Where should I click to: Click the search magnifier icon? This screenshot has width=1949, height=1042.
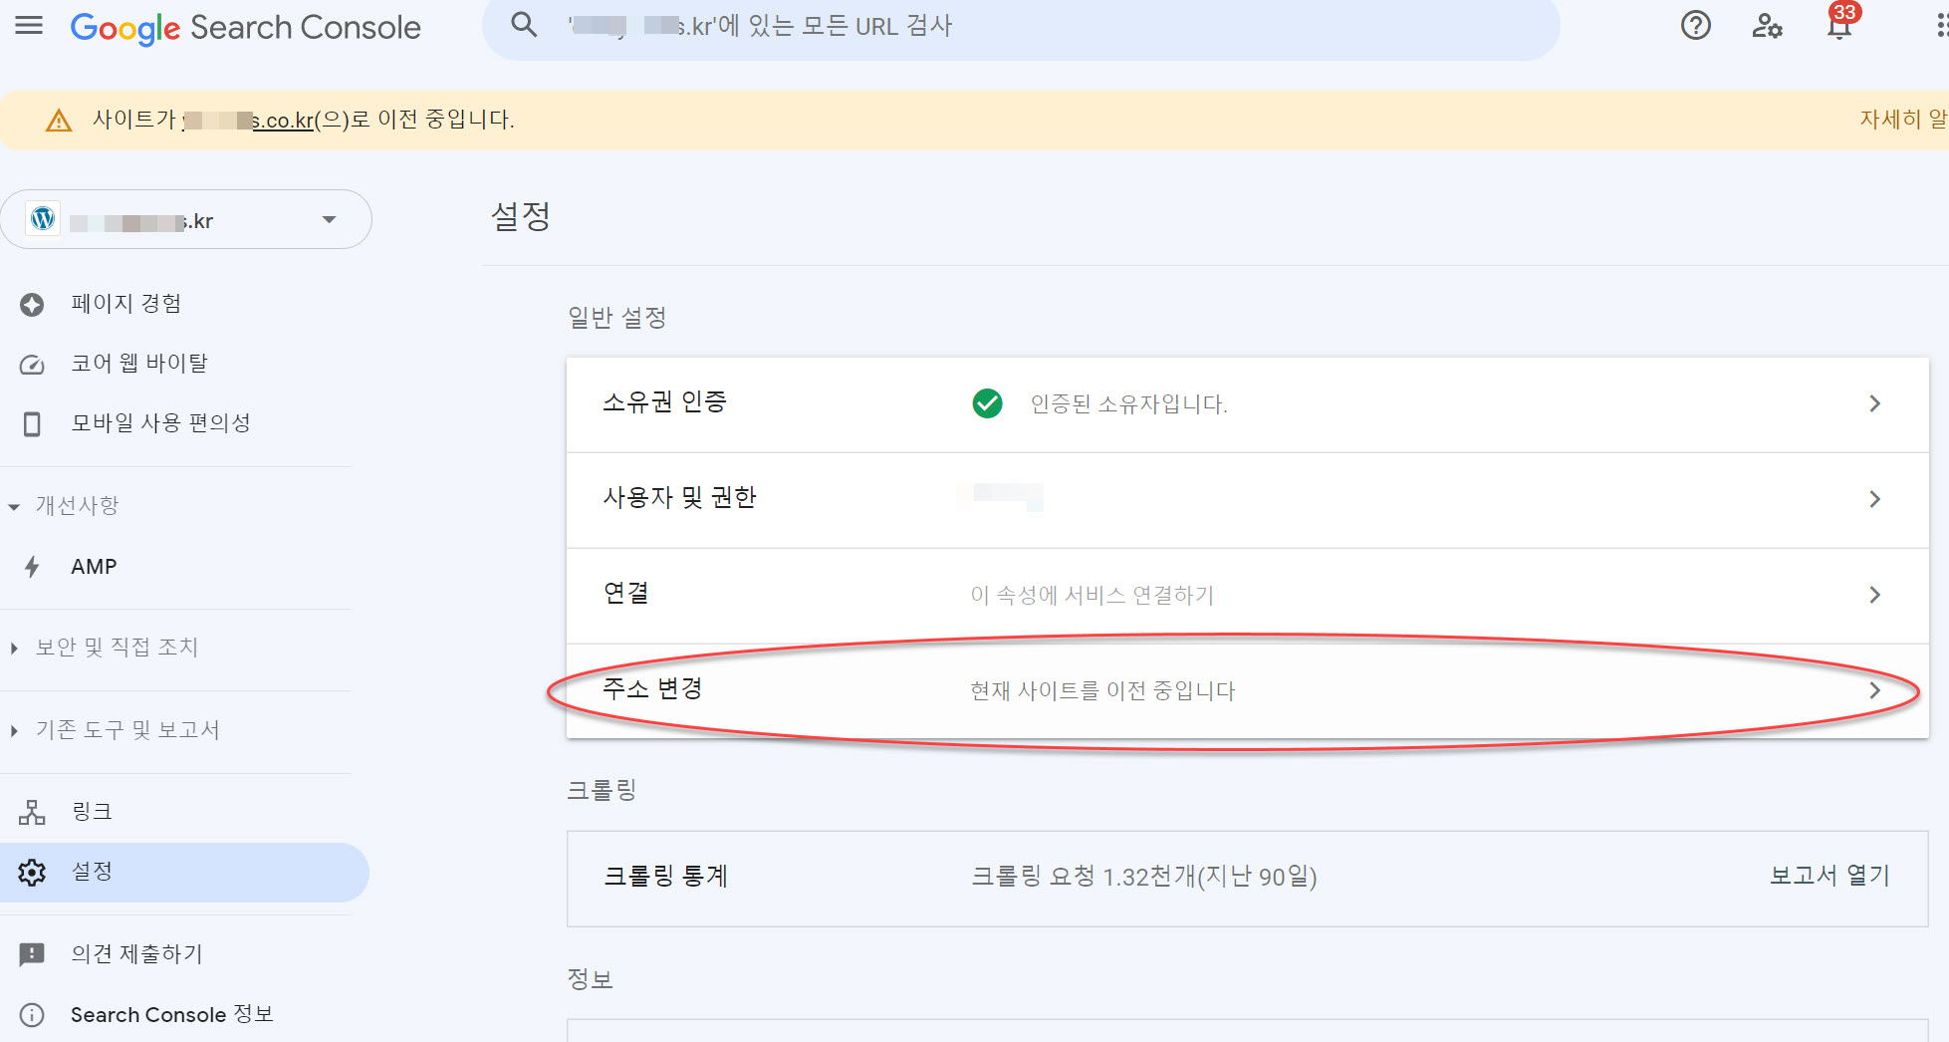click(524, 25)
